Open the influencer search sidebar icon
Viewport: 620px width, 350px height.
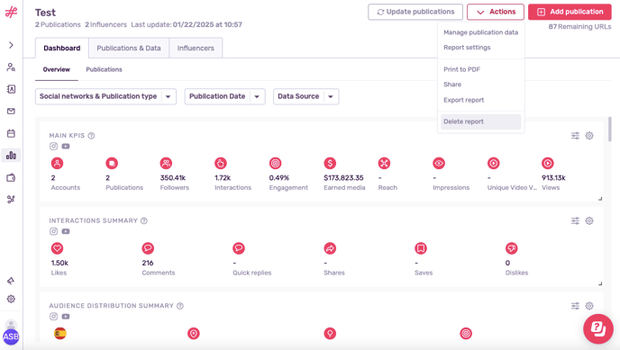(11, 67)
